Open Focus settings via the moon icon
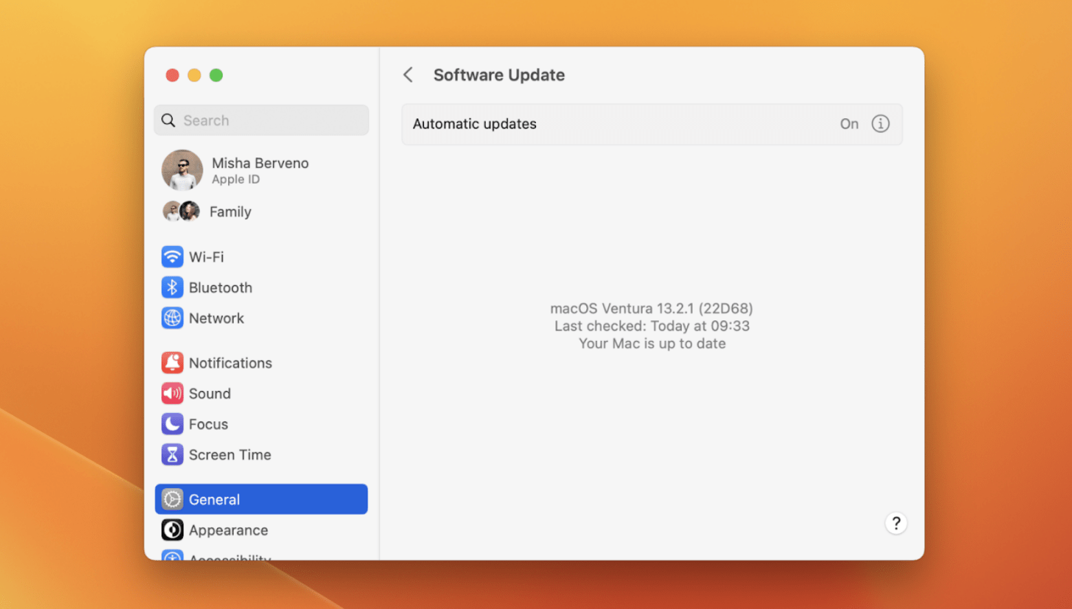 [172, 424]
